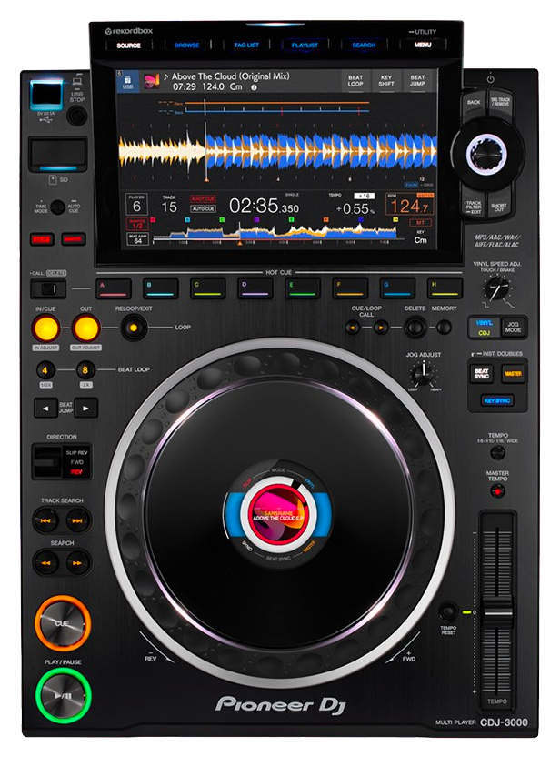Screen dimensions: 560x757
Task: Tap BEAT LOOP on the touchscreen
Action: [355, 82]
